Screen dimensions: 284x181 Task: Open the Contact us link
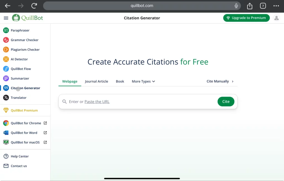point(19,166)
